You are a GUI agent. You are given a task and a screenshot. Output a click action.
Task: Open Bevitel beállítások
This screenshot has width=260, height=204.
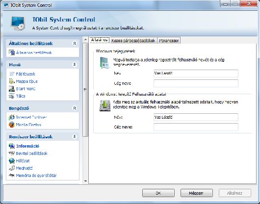[x=32, y=153]
